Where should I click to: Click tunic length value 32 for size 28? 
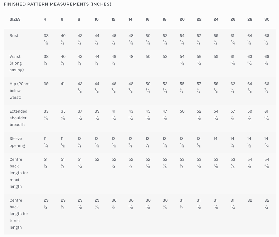point(250,200)
